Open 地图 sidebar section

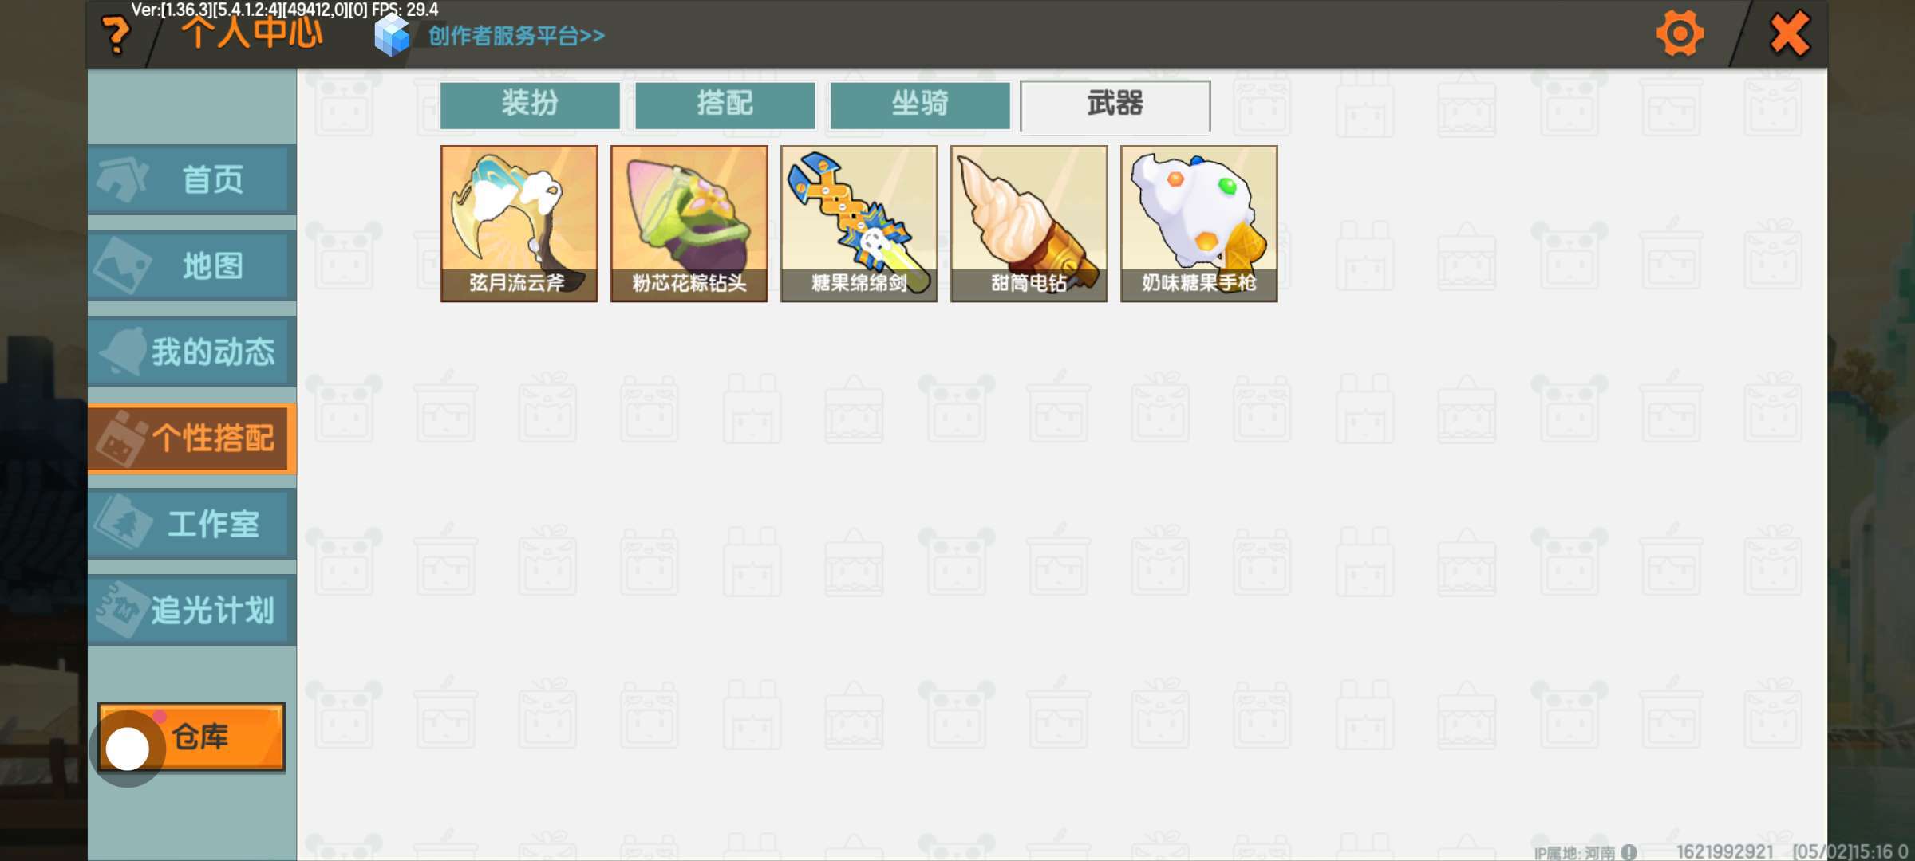point(191,265)
